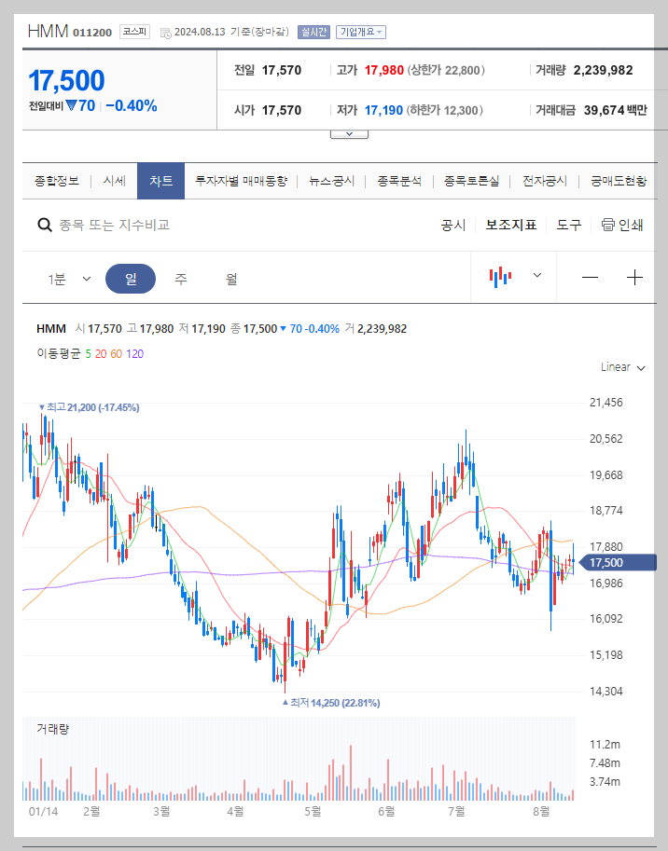Click the calendar icon beside 2024.08.13
Viewport: 668px width, 851px height.
pos(165,31)
